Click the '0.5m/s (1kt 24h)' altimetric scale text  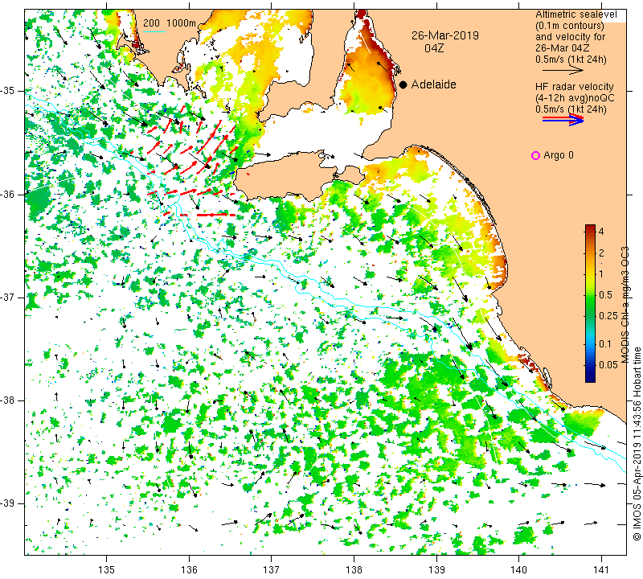[571, 59]
